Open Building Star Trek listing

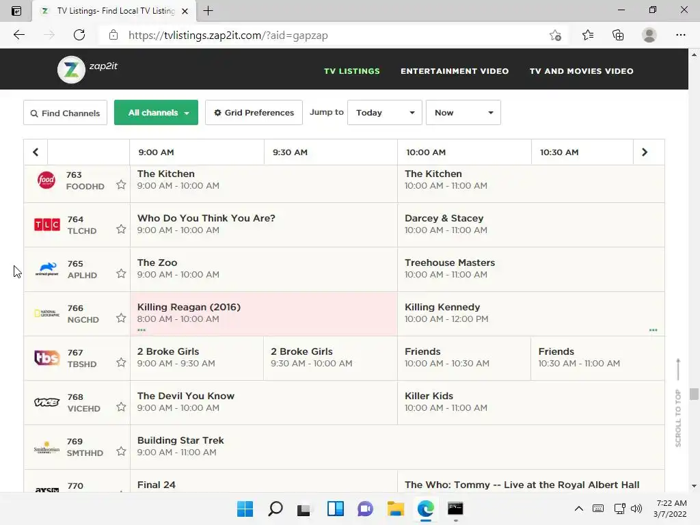(x=397, y=447)
